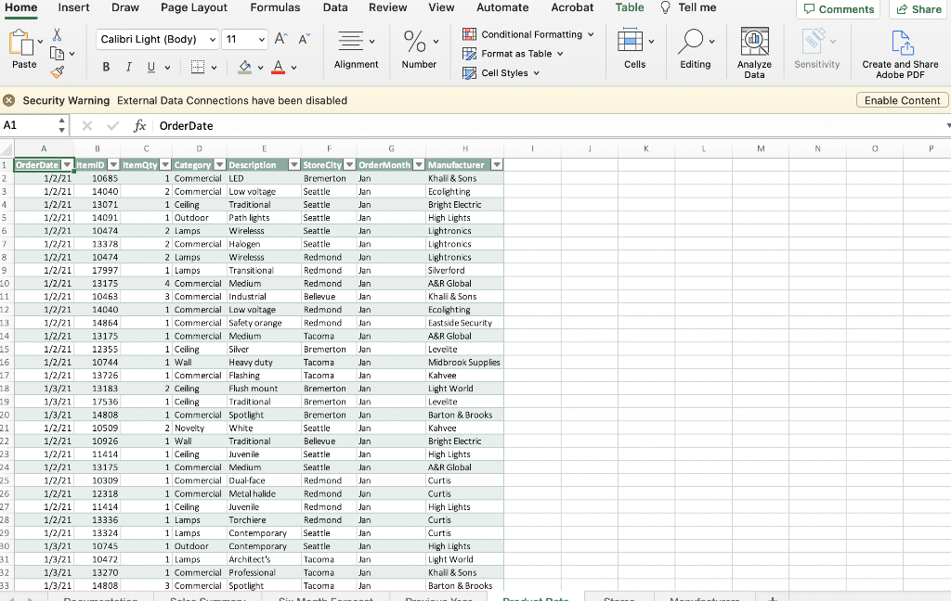Select the cell containing Midbrook Supplies
This screenshot has width=951, height=601.
pyautogui.click(x=464, y=363)
